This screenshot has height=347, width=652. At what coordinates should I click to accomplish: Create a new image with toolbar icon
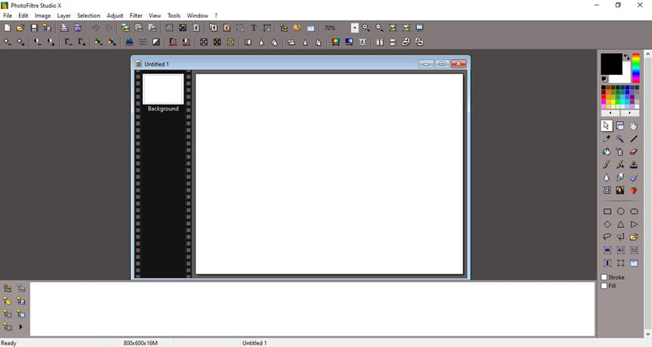[7, 28]
